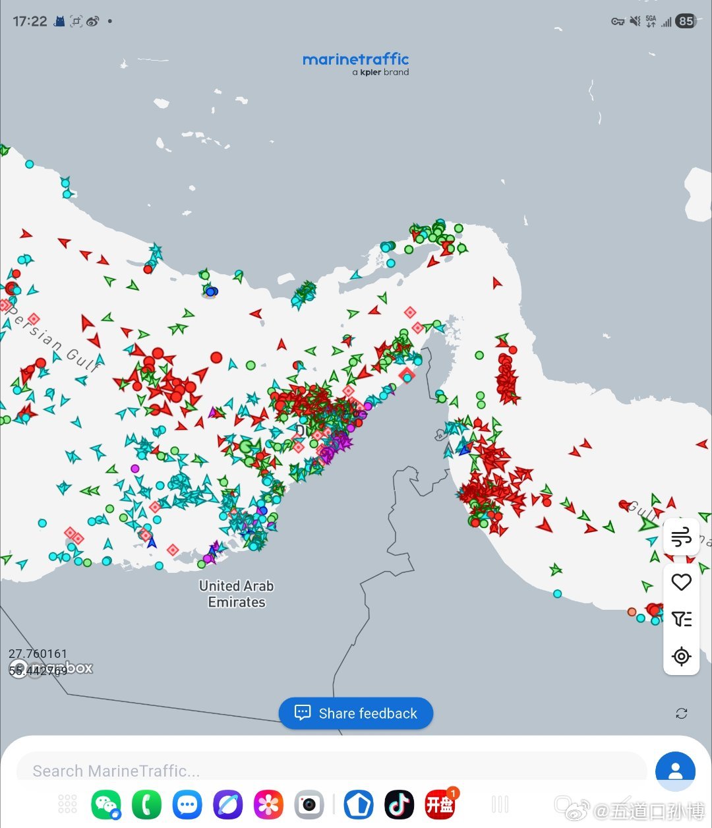Image resolution: width=712 pixels, height=828 pixels.
Task: Tap the 5G signal status icon
Action: coord(651,21)
